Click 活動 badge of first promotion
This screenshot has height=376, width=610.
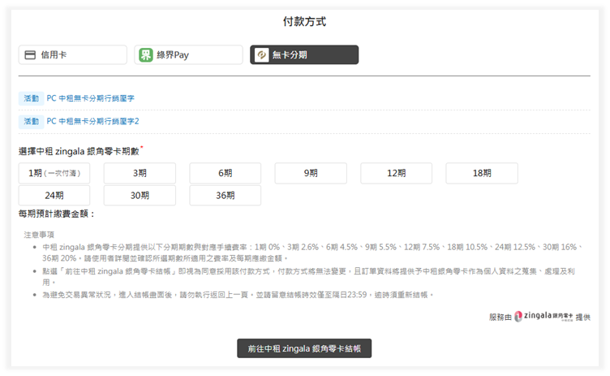[x=31, y=98]
